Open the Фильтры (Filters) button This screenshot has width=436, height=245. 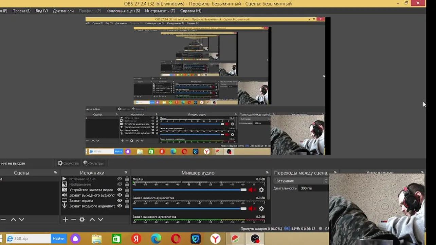click(x=94, y=163)
